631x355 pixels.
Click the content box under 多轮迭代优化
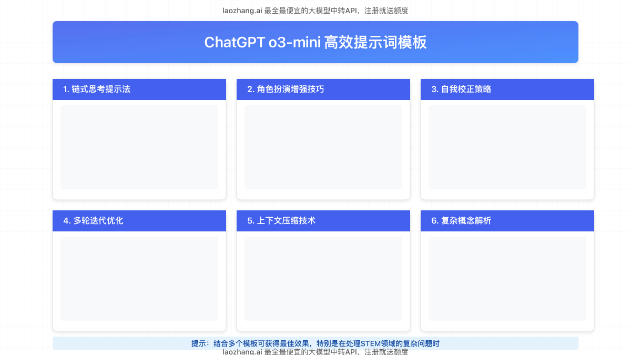pyautogui.click(x=139, y=279)
